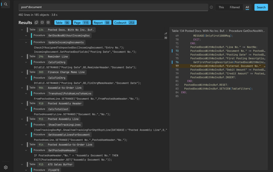Screen dimensions: 273x172
Task: Collapse Table 911 Posted Assembly Line chevron
Action: coord(22,119)
